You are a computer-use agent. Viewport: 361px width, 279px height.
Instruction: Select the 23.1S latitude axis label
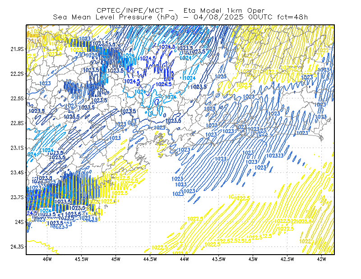tap(17, 148)
